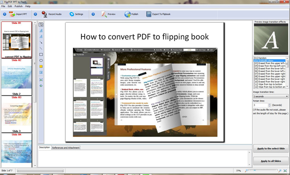
Task: Open the Publish menu
Action: (18, 6)
